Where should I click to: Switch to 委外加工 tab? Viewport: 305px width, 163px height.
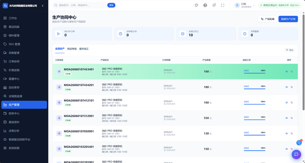(84, 49)
